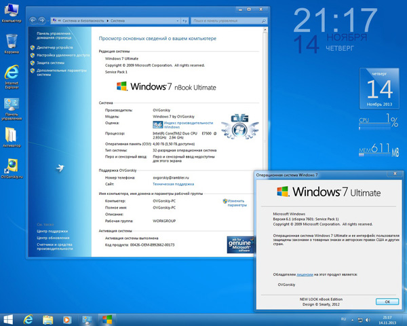The height and width of the screenshot is (326, 407).
Task: Go back in System window
Action: 33,20
